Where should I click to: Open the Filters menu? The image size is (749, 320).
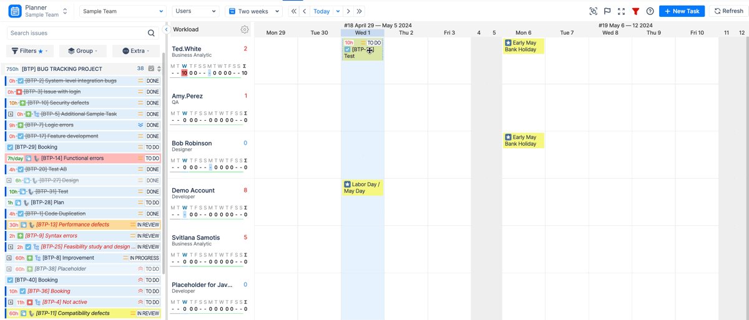click(x=30, y=51)
